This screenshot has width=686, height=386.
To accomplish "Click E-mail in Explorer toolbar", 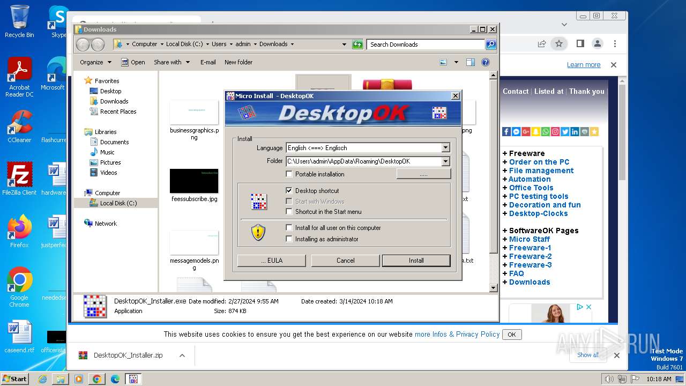I will point(208,62).
